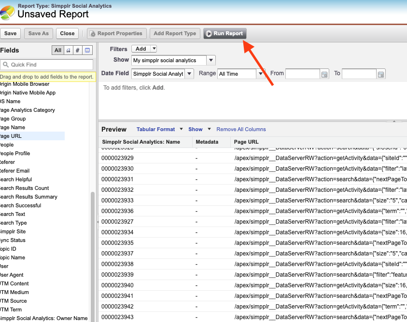Collapse the Fields pane with splitter arrow
Viewport: 407px width, 322px height.
tap(98, 222)
